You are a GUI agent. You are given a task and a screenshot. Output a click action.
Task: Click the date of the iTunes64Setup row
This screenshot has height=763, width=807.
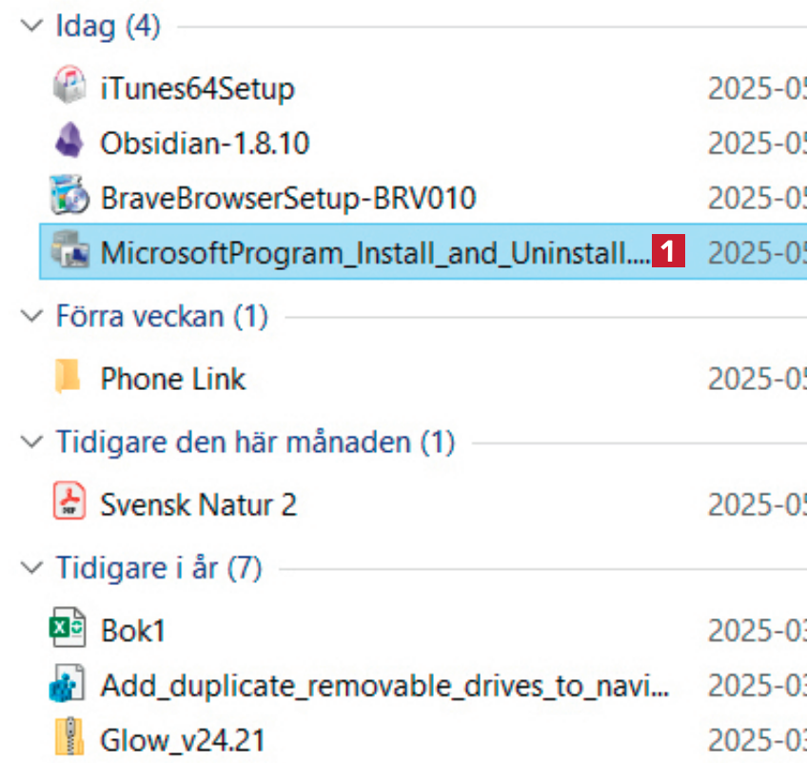[x=757, y=88]
